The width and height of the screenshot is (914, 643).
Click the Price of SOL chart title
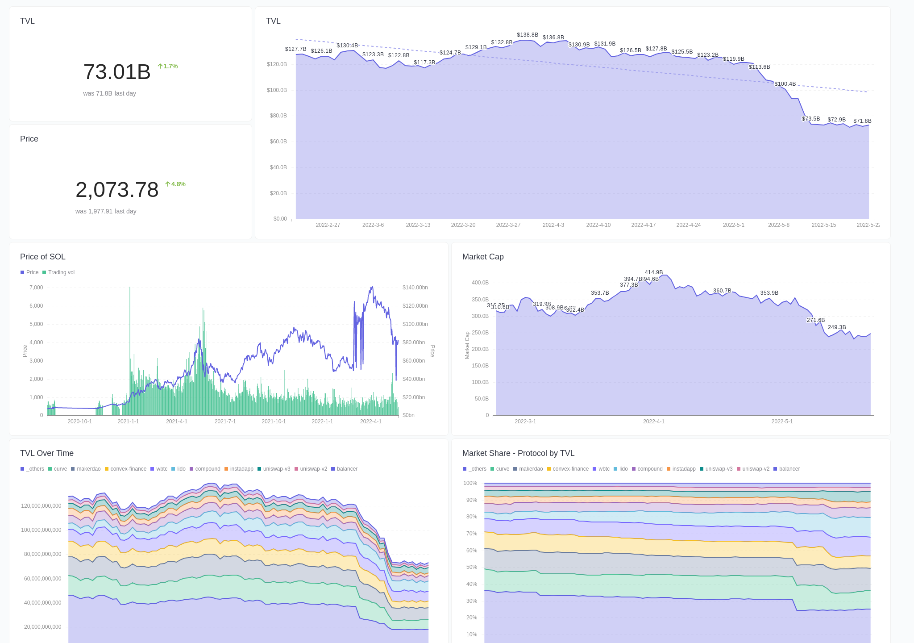tap(43, 257)
